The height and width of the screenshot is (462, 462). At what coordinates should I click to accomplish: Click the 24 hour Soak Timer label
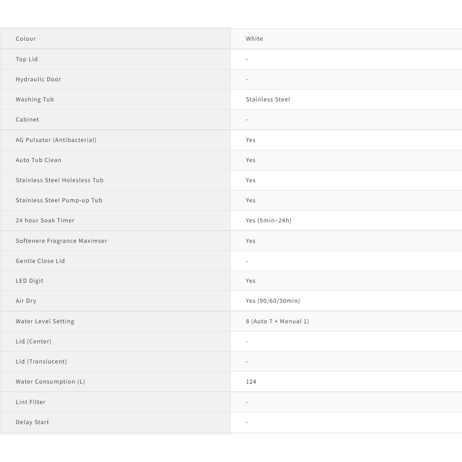click(45, 221)
